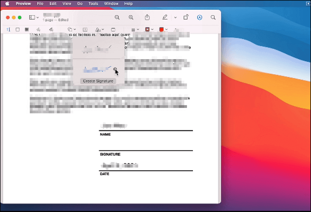Click the Rotate page icon

186,17
